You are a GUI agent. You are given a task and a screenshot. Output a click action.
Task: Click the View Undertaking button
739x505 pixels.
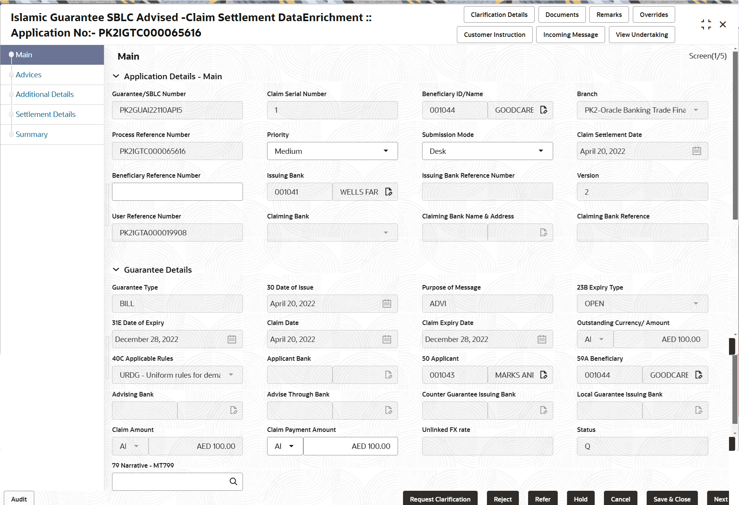coord(642,35)
